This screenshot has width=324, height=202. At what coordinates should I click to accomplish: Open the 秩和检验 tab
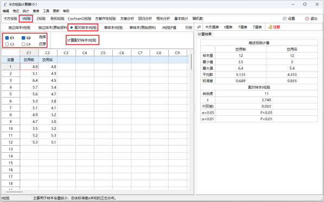57,18
